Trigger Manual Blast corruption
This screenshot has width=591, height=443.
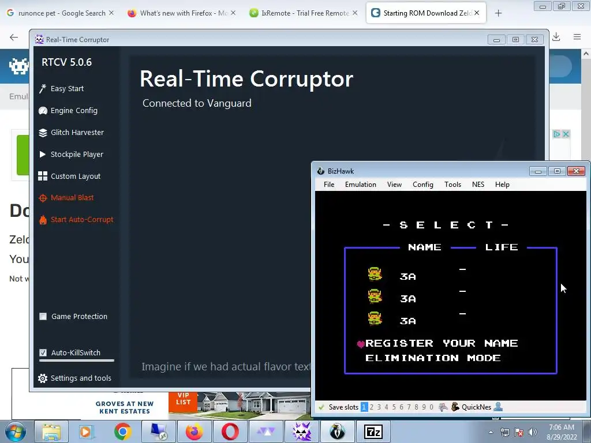click(x=66, y=198)
